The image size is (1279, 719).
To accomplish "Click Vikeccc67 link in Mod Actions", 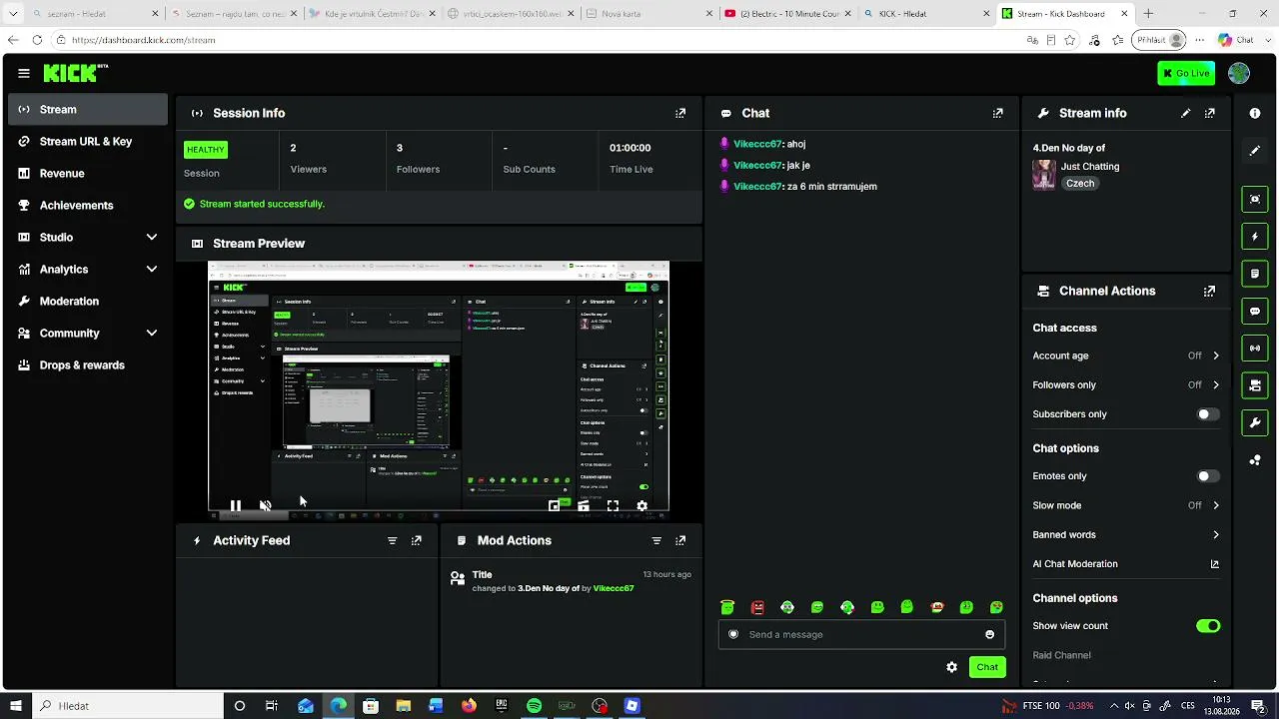I will [x=614, y=589].
